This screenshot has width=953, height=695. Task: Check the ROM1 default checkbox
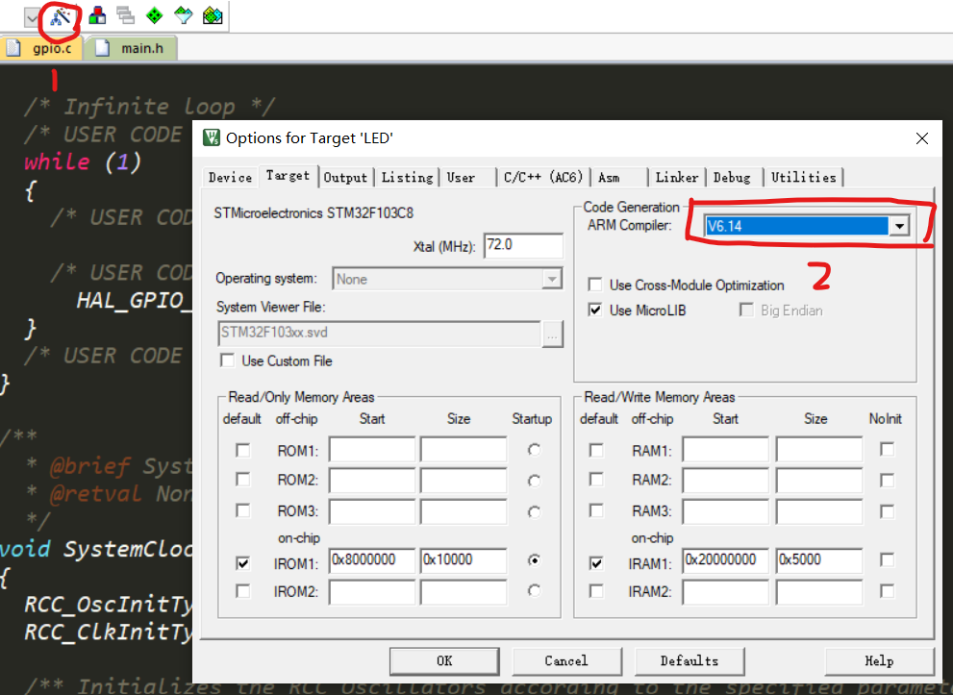click(242, 450)
